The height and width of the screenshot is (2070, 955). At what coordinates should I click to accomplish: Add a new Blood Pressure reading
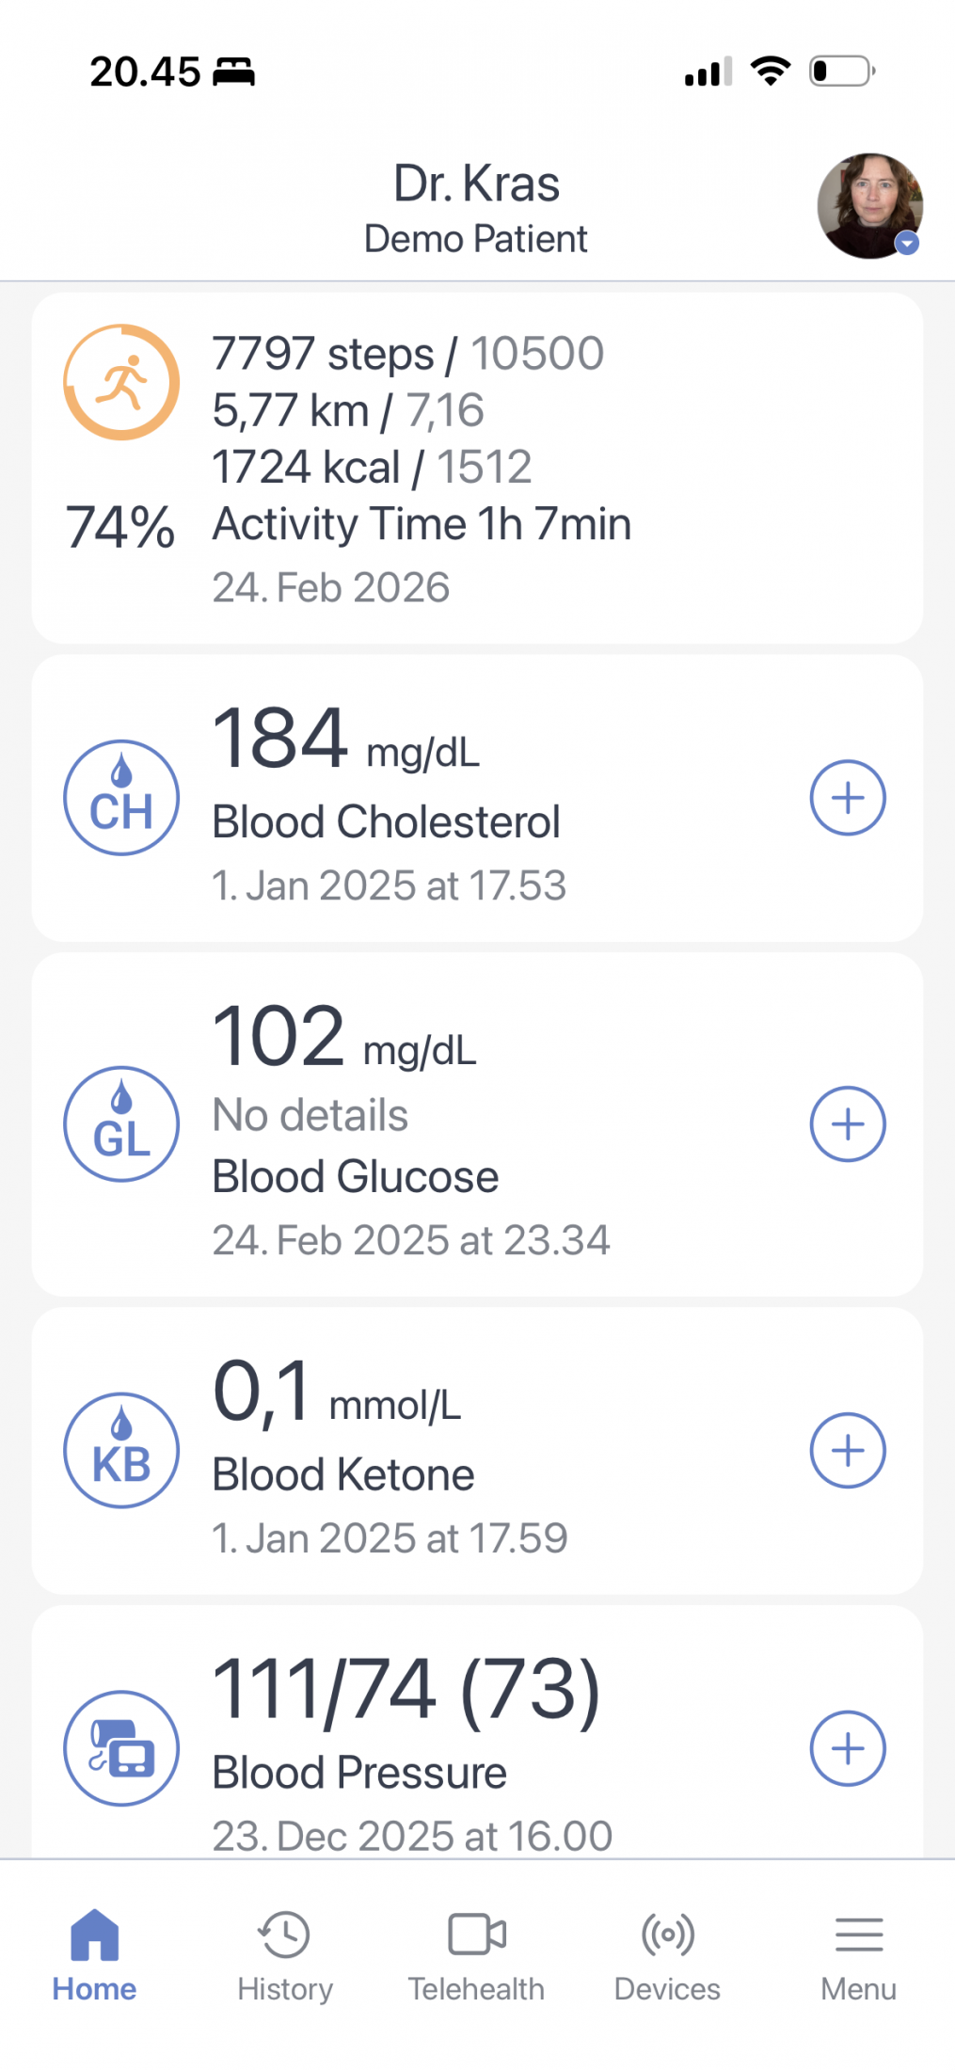(848, 1748)
